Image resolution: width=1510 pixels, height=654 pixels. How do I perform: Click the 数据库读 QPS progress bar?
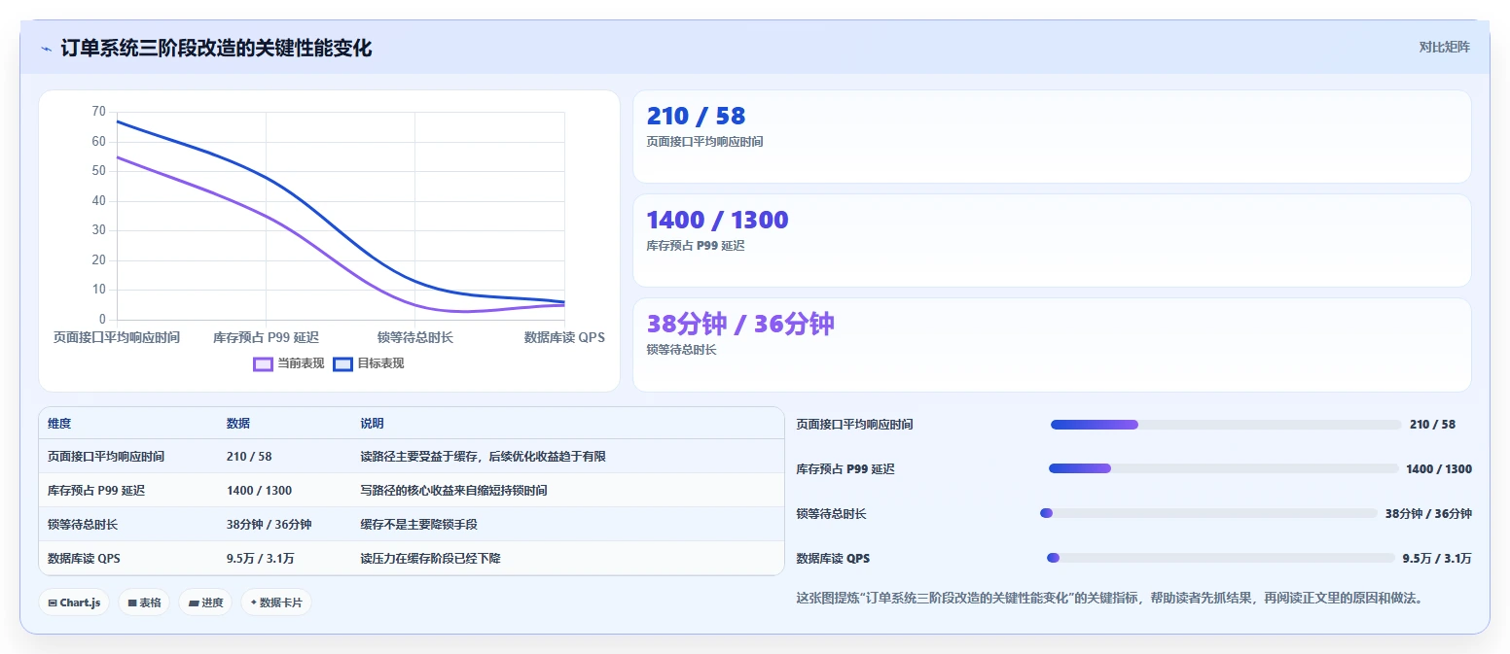click(1221, 558)
